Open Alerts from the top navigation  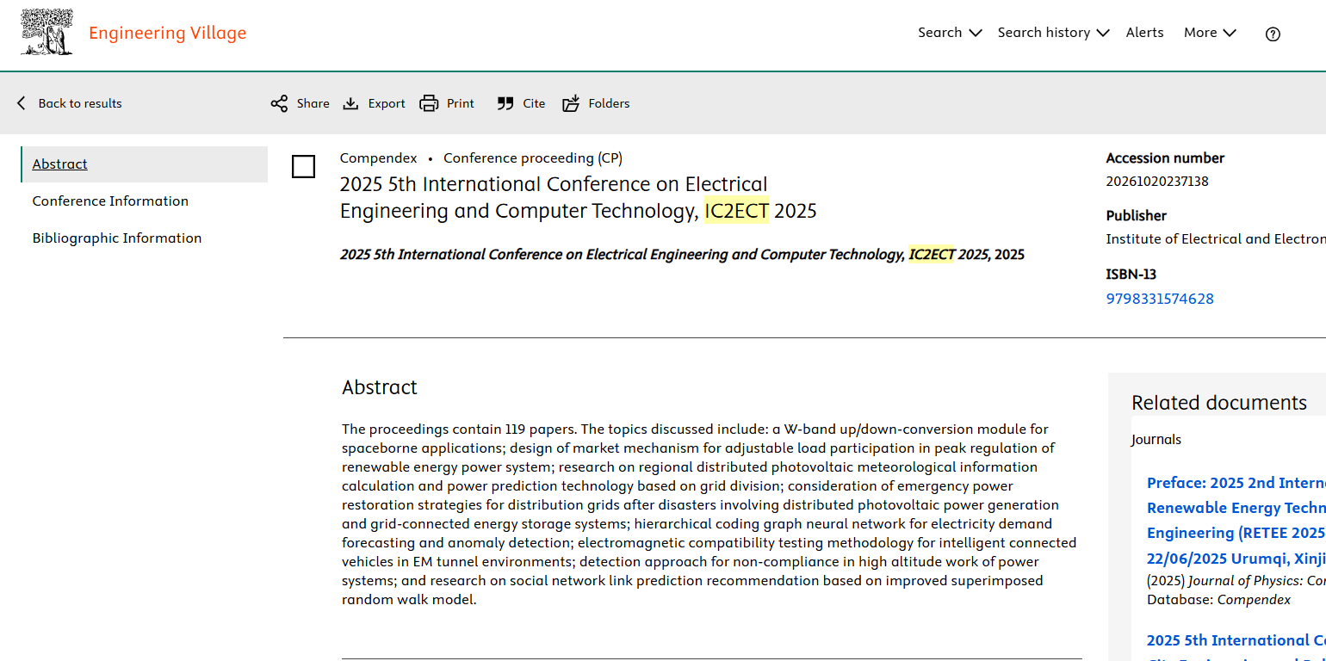(1144, 33)
